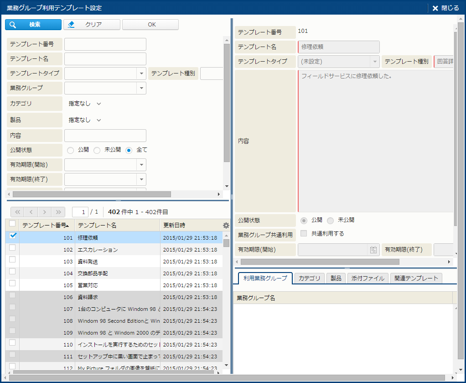466x383 pixels.
Task: Jump to the last results page
Action: click(x=58, y=212)
